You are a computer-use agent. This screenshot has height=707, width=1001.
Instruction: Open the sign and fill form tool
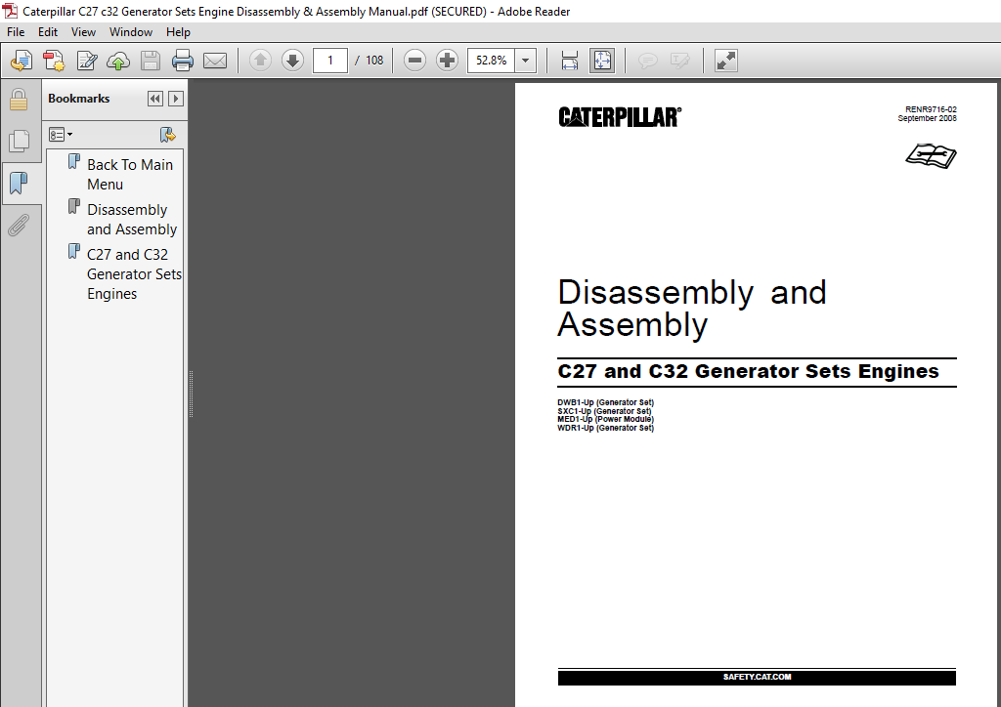(86, 61)
